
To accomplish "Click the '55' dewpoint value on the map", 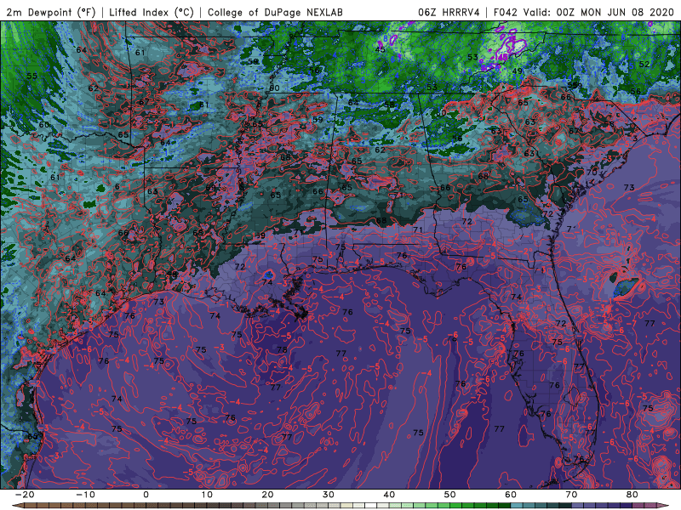I will coord(31,76).
